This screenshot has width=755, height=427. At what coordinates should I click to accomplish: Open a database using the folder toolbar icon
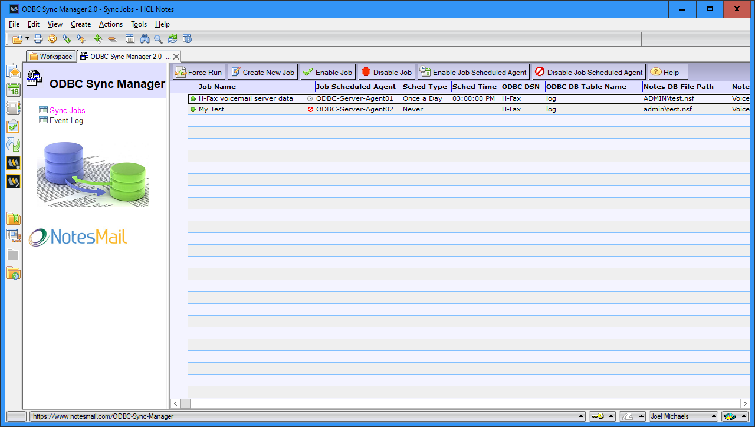coord(17,38)
